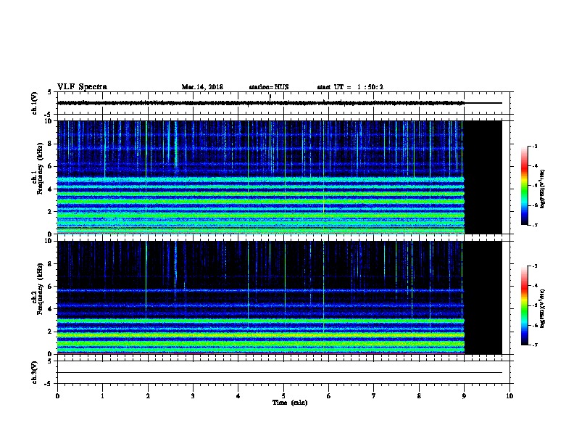Click the flat ch.3 voltage trace line

(280, 373)
